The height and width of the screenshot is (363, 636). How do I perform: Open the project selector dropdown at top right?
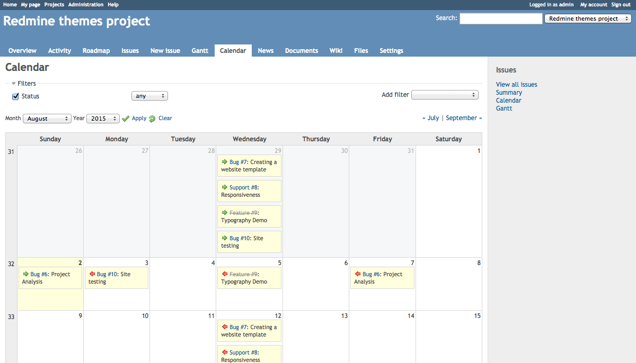point(588,19)
